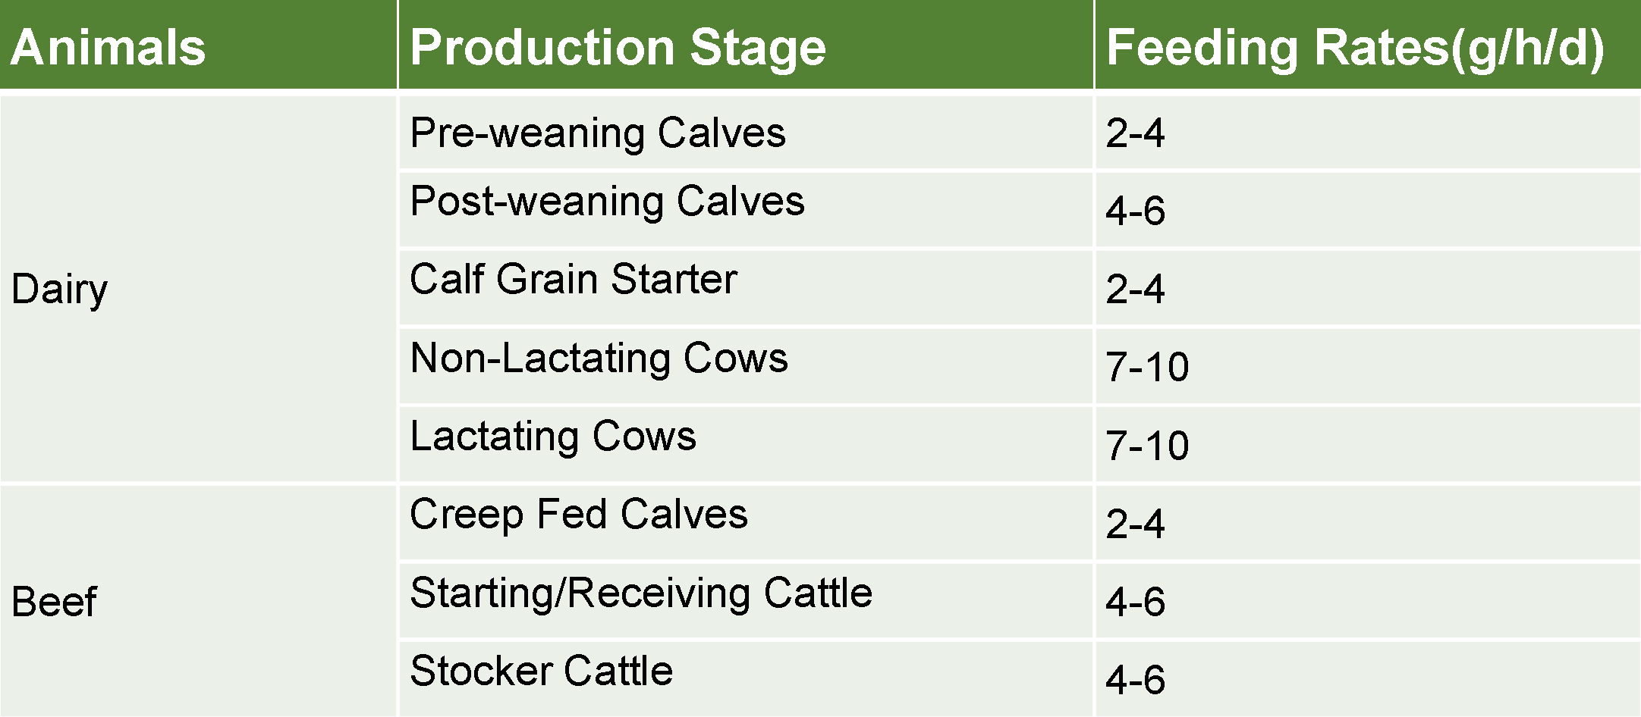Click the Stocker Cattle cell
Viewport: 1641px width, 717px height.
[x=746, y=679]
